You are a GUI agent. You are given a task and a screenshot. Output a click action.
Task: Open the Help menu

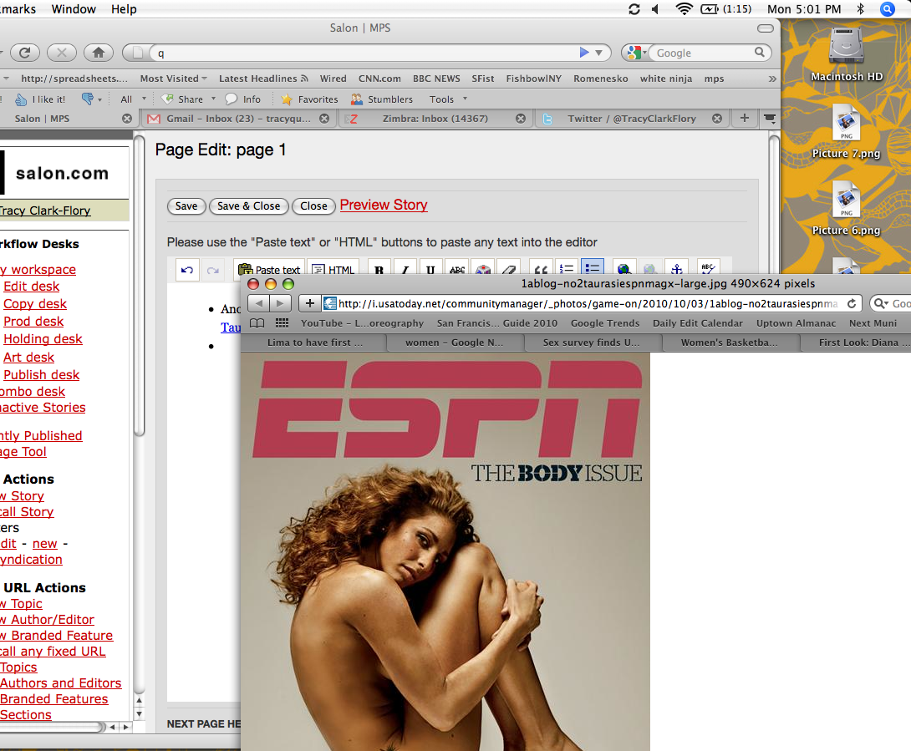coord(124,8)
